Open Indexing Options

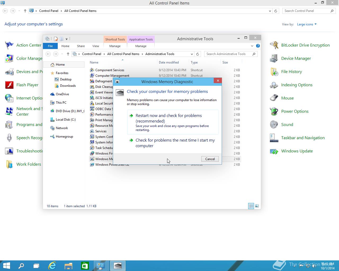click(291, 85)
